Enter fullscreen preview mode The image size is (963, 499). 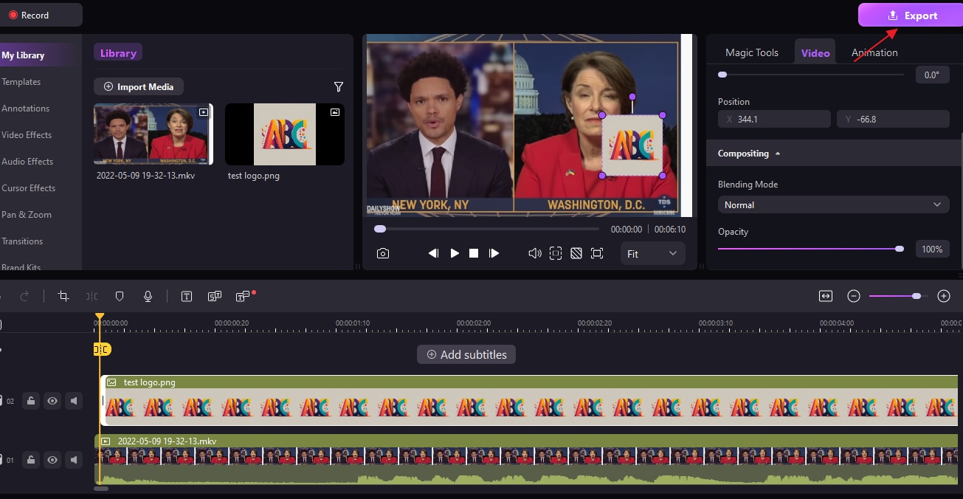[x=597, y=253]
